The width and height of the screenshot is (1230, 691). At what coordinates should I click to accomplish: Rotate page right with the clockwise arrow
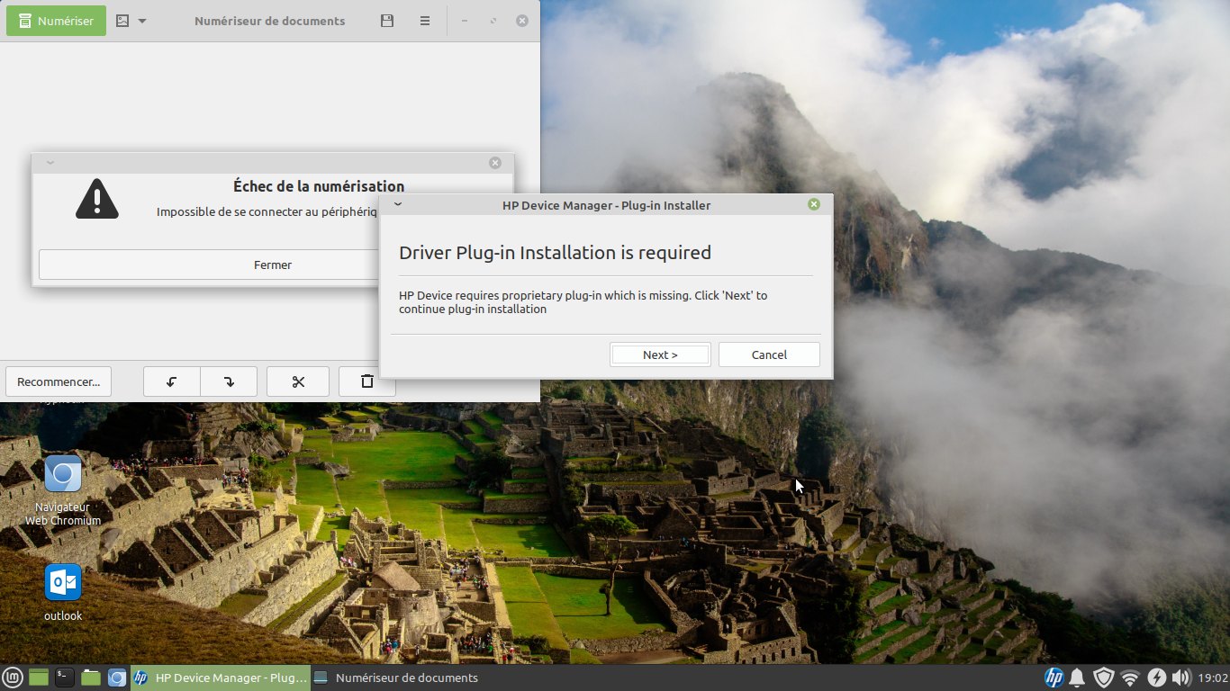coord(229,381)
